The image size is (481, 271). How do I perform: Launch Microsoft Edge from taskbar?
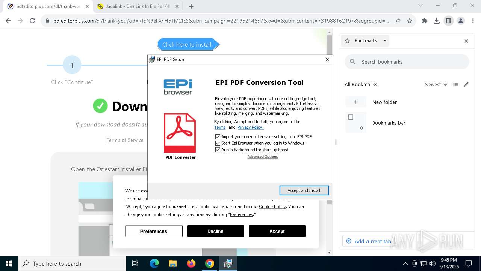coord(154,263)
